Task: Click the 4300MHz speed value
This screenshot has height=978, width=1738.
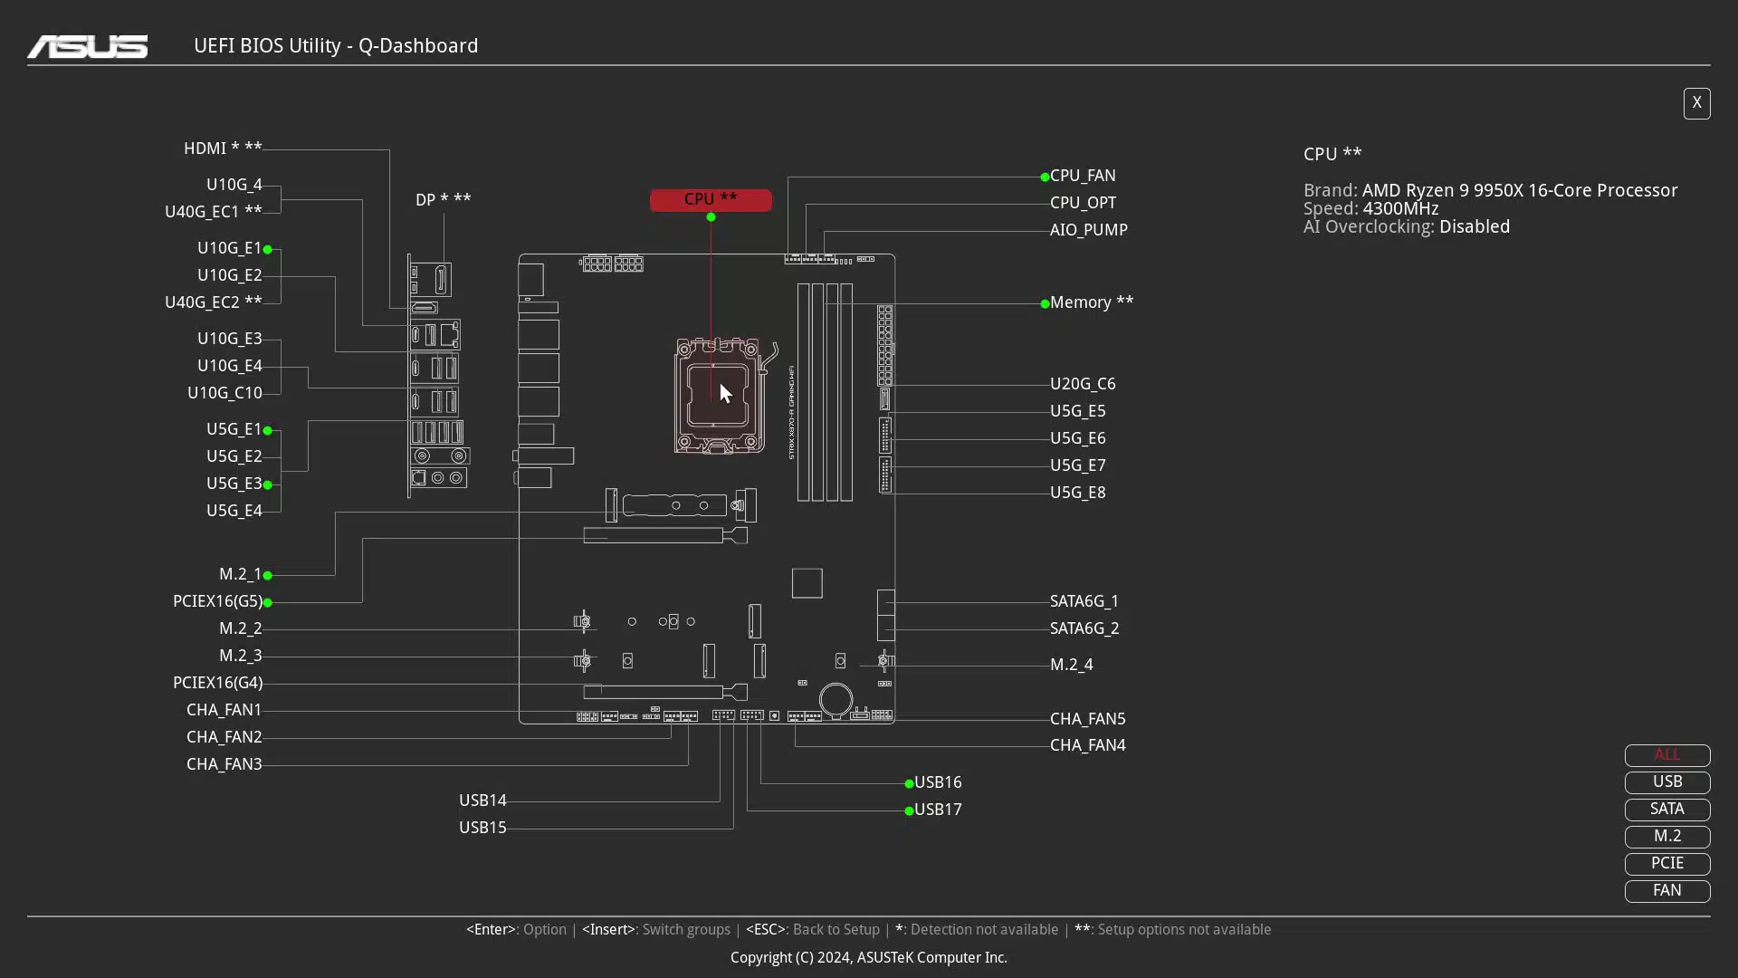Action: [1400, 209]
